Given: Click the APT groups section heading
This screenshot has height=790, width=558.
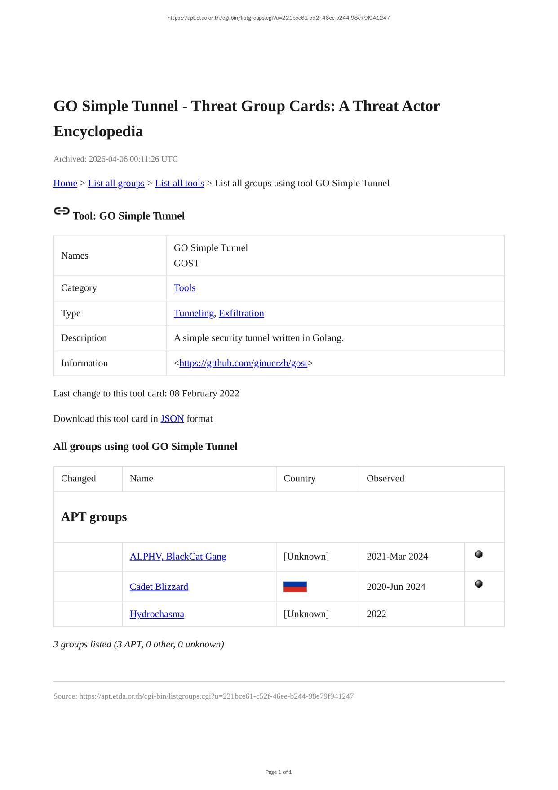Looking at the screenshot, I should [x=94, y=516].
